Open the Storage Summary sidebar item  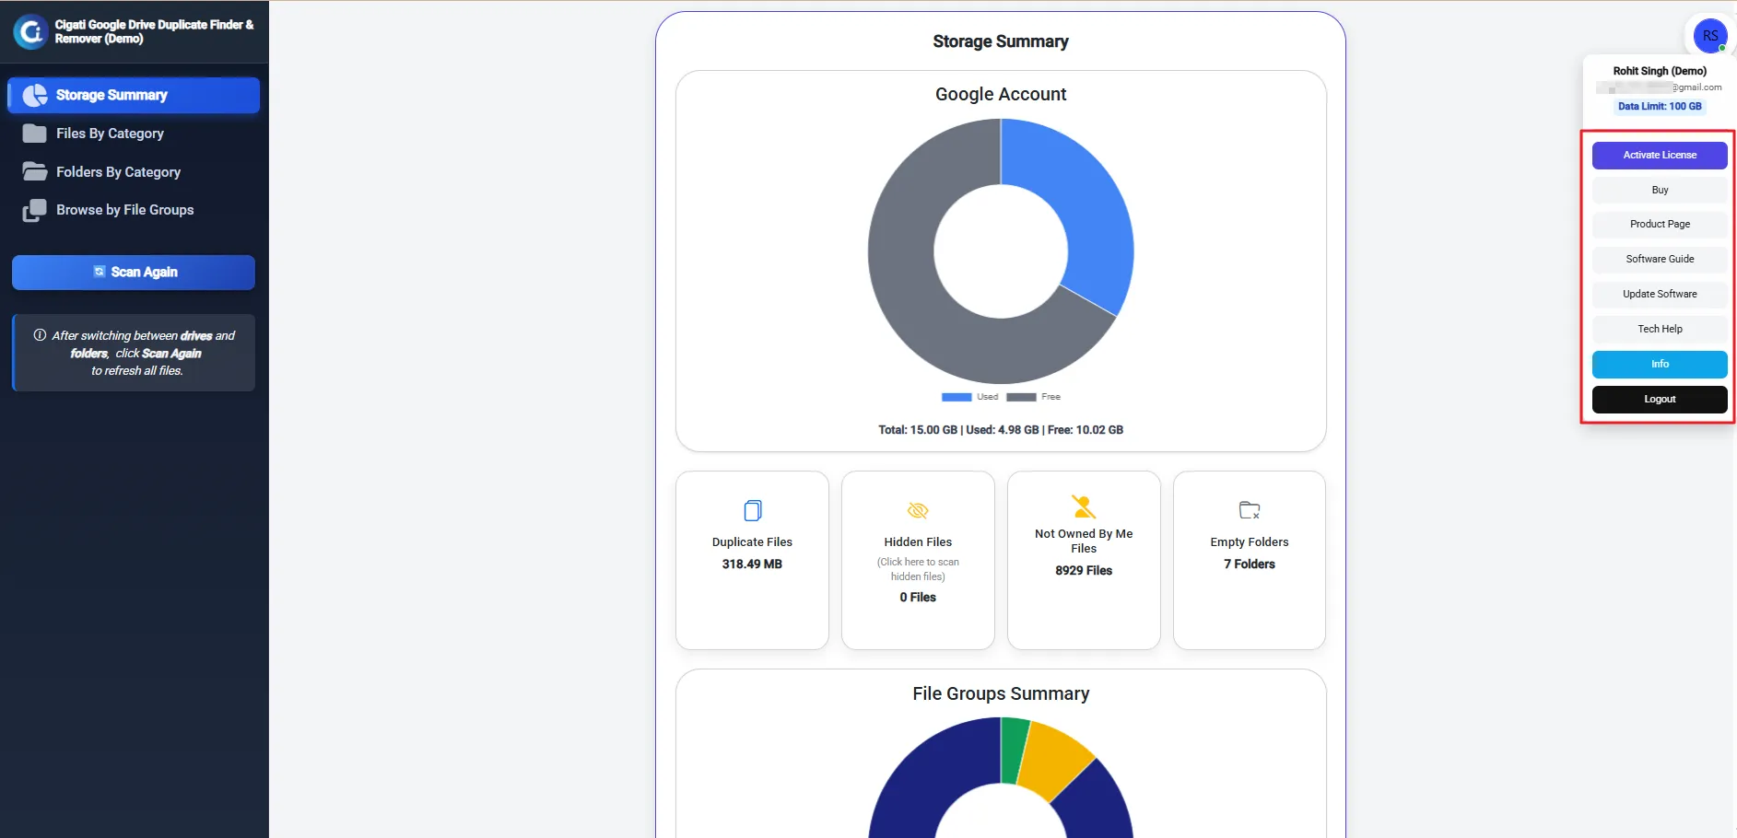click(134, 95)
